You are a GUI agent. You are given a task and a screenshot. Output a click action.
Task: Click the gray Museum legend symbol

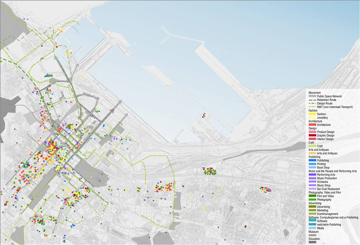click(312, 235)
